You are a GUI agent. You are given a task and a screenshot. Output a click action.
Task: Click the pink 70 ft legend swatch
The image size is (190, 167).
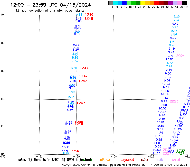[x=179, y=3]
